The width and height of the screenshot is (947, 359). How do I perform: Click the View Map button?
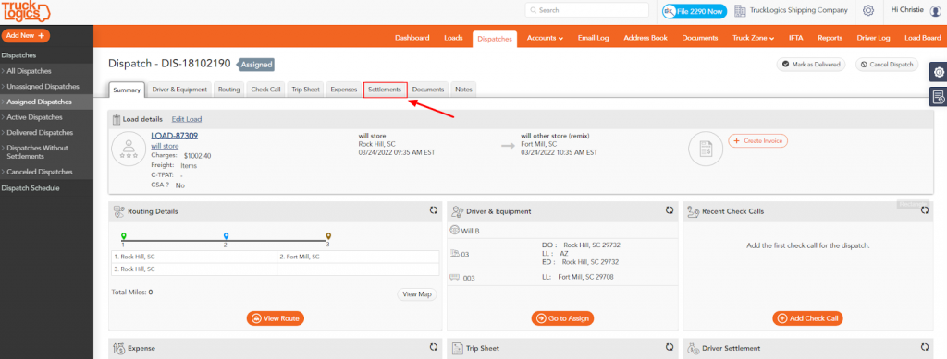click(417, 294)
